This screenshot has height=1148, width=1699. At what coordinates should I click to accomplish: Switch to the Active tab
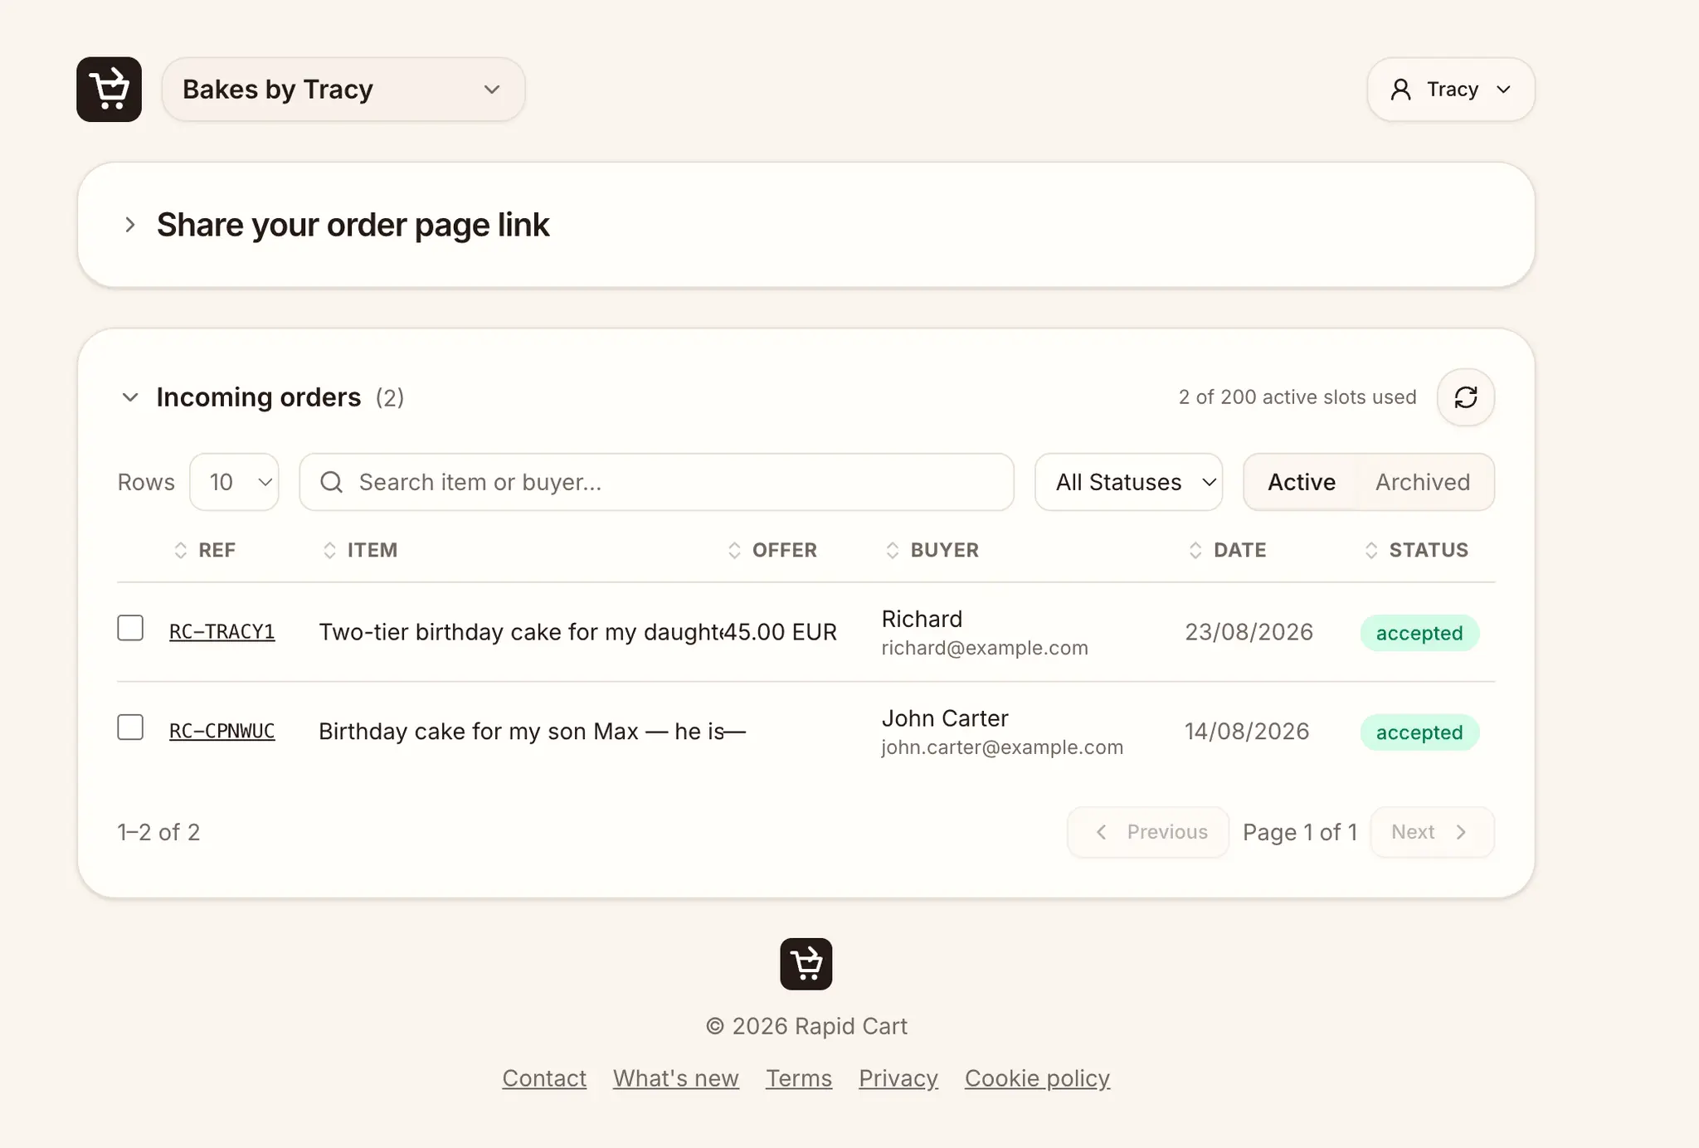pyautogui.click(x=1302, y=482)
